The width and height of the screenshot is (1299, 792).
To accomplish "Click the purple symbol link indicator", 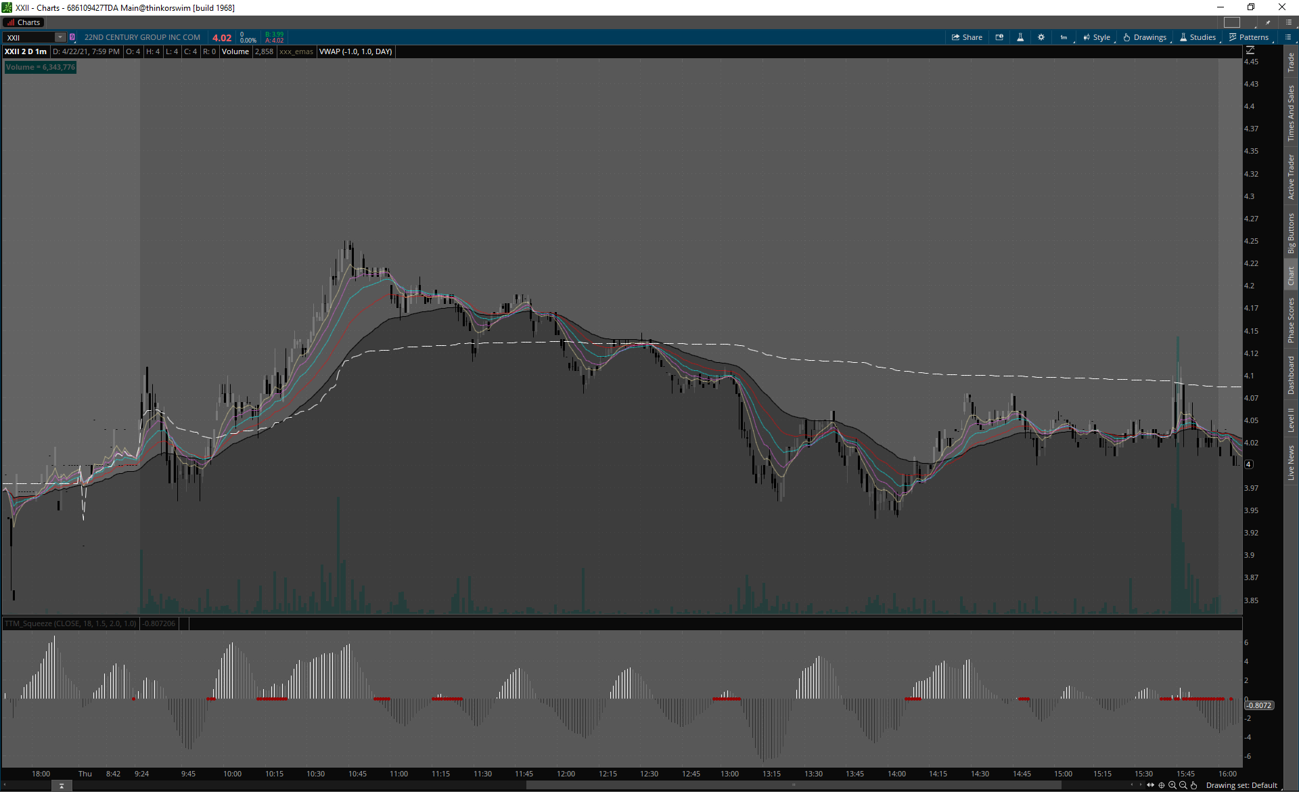I will [x=72, y=37].
